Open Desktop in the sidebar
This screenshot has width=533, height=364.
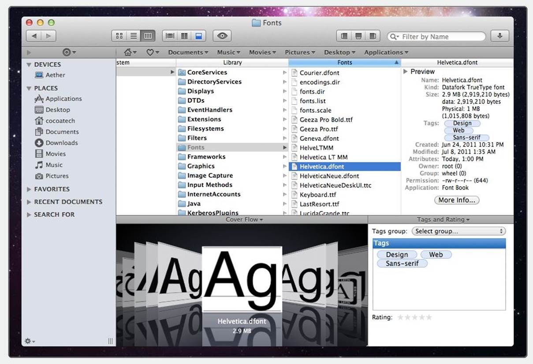point(52,110)
